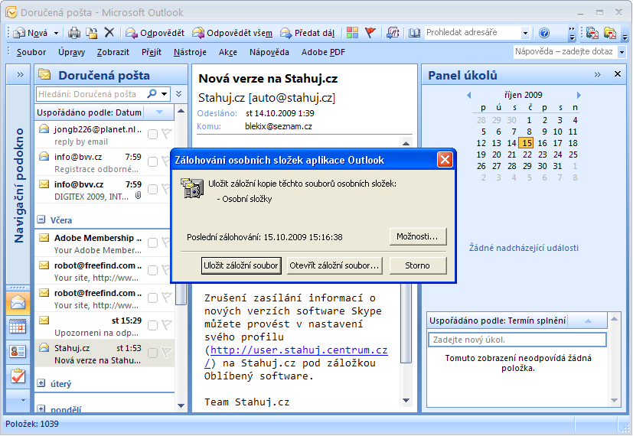The width and height of the screenshot is (633, 436).
Task: Click Otevřít záložní soubor button
Action: (334, 265)
